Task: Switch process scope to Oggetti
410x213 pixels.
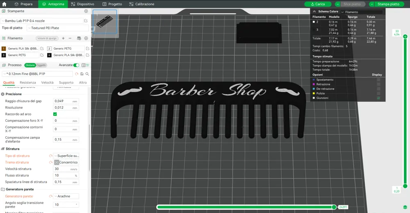Action: tap(41, 65)
